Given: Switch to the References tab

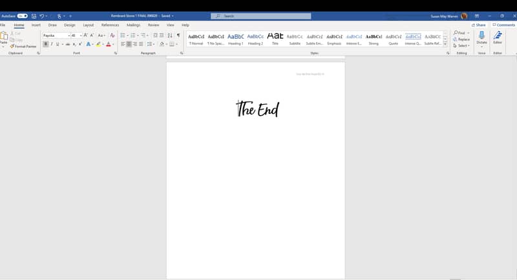Looking at the screenshot, I should point(110,25).
